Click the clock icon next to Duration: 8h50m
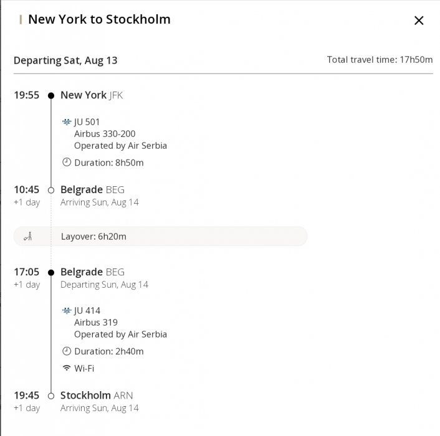Screen dimensions: 440x436 pos(67,163)
